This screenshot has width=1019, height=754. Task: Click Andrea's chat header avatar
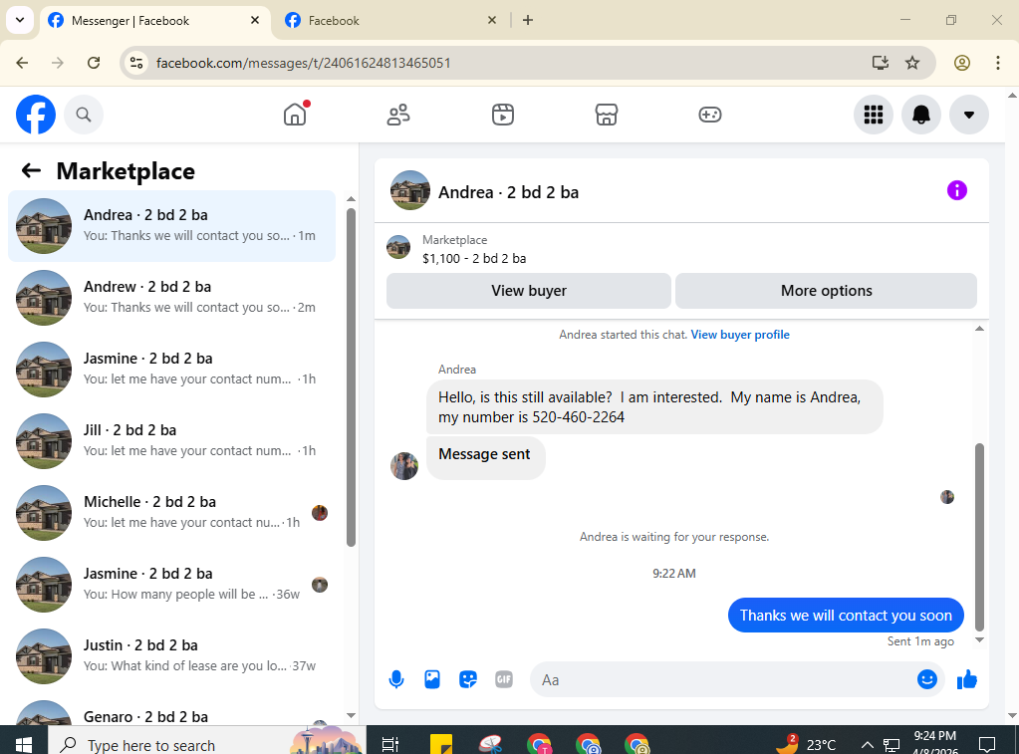[410, 190]
